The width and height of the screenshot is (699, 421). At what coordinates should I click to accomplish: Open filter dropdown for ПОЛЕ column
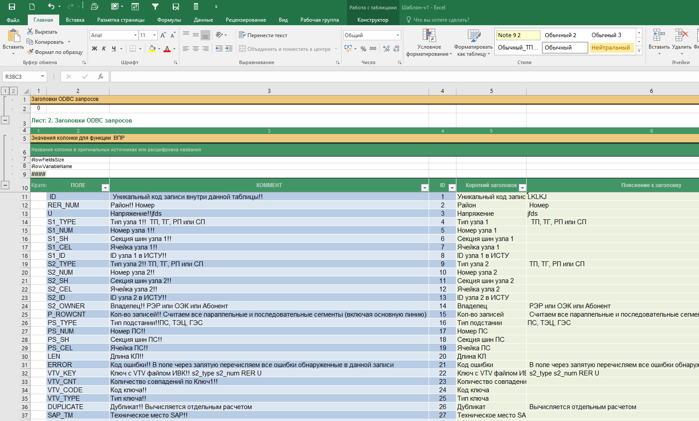(105, 188)
